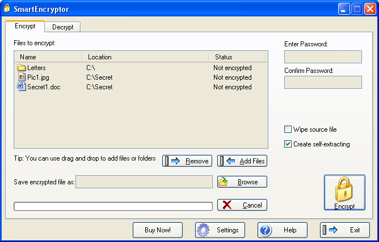Enable the Wipe source file checkbox

point(288,129)
